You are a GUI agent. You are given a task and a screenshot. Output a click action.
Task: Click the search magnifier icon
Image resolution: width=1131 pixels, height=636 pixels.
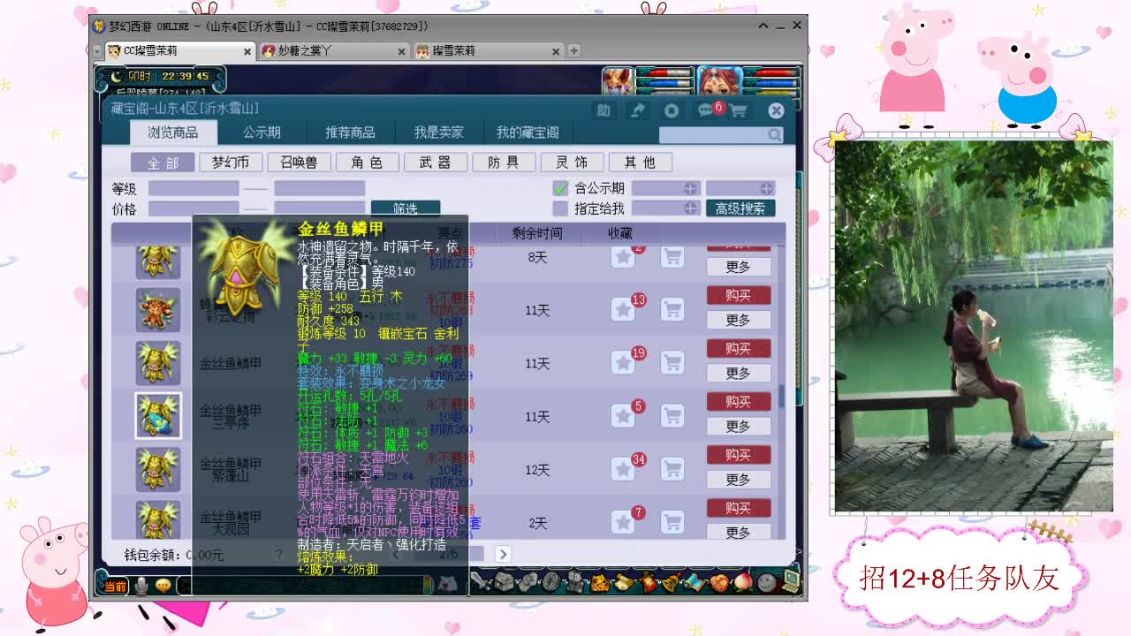[774, 134]
